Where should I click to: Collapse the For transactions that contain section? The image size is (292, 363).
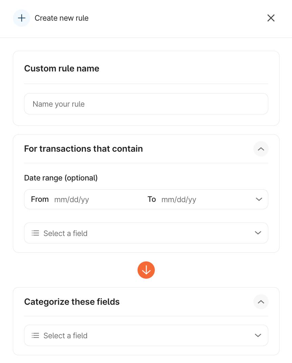tap(261, 149)
